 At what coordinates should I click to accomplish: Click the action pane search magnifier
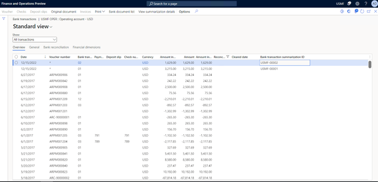pyautogui.click(x=196, y=11)
